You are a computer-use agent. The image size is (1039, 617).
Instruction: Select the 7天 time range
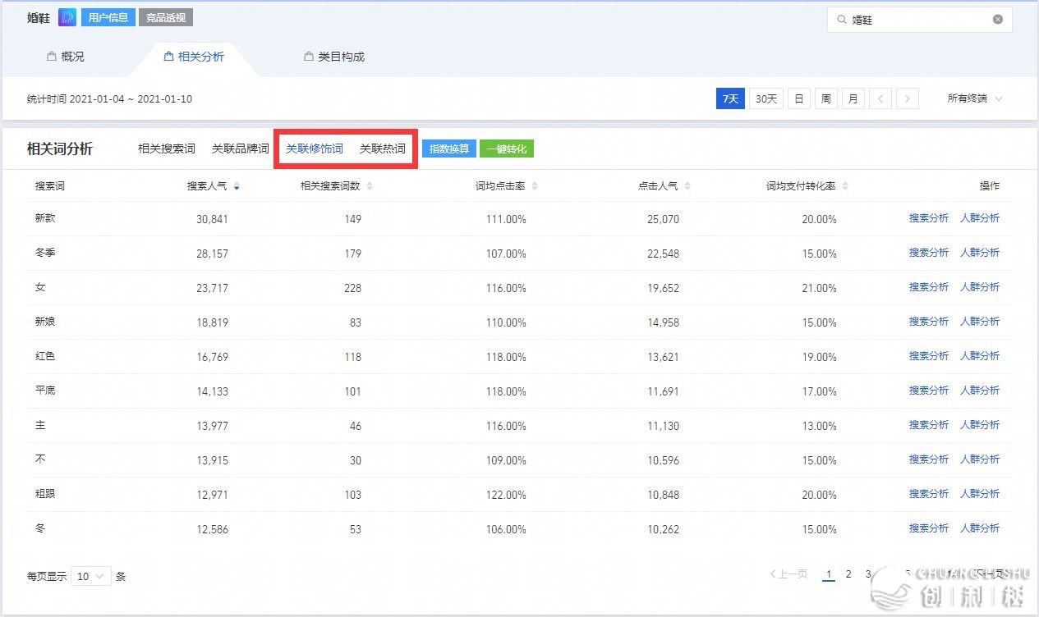pos(730,98)
